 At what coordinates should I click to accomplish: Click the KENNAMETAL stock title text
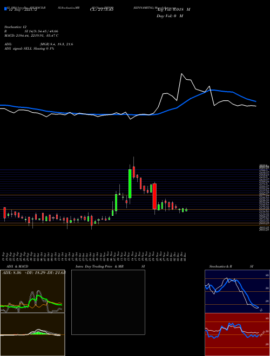(155, 8)
